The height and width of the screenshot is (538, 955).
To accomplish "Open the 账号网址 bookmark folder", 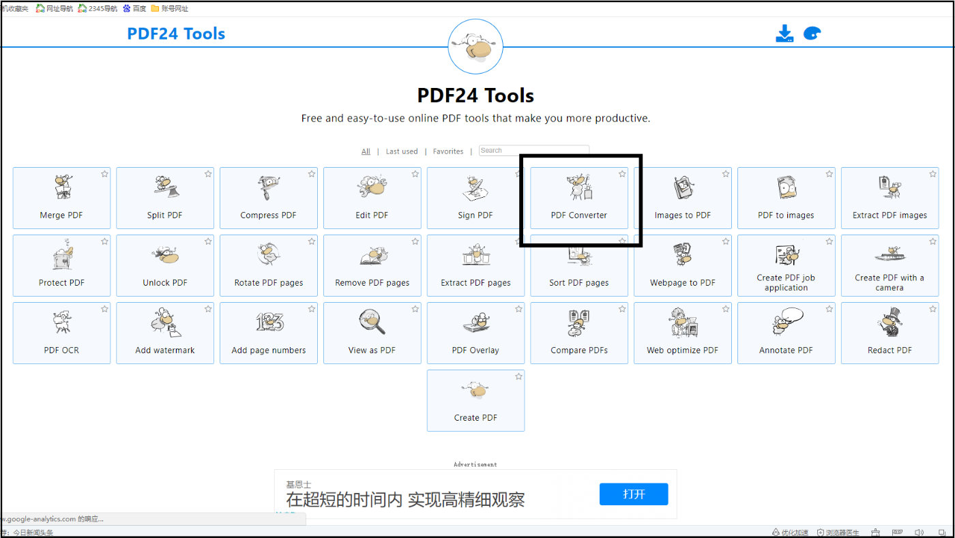I will point(170,9).
